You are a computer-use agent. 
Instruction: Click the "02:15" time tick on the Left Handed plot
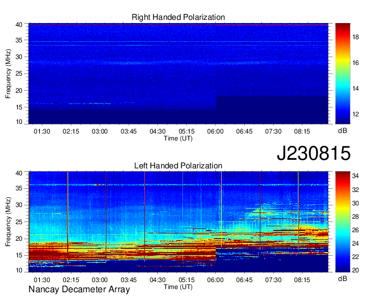(71, 280)
